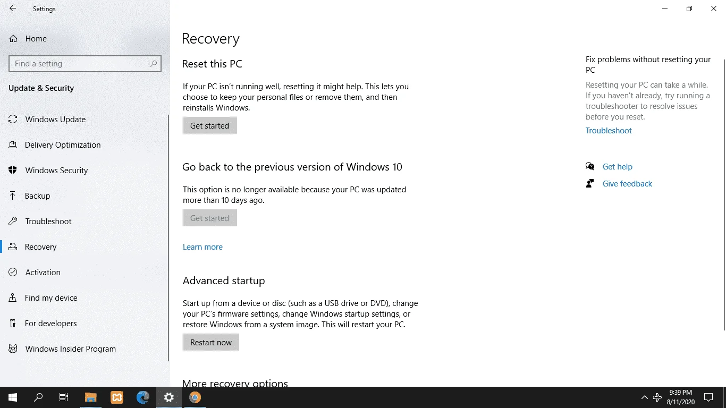
Task: Click the airplane mode tray icon
Action: click(657, 397)
